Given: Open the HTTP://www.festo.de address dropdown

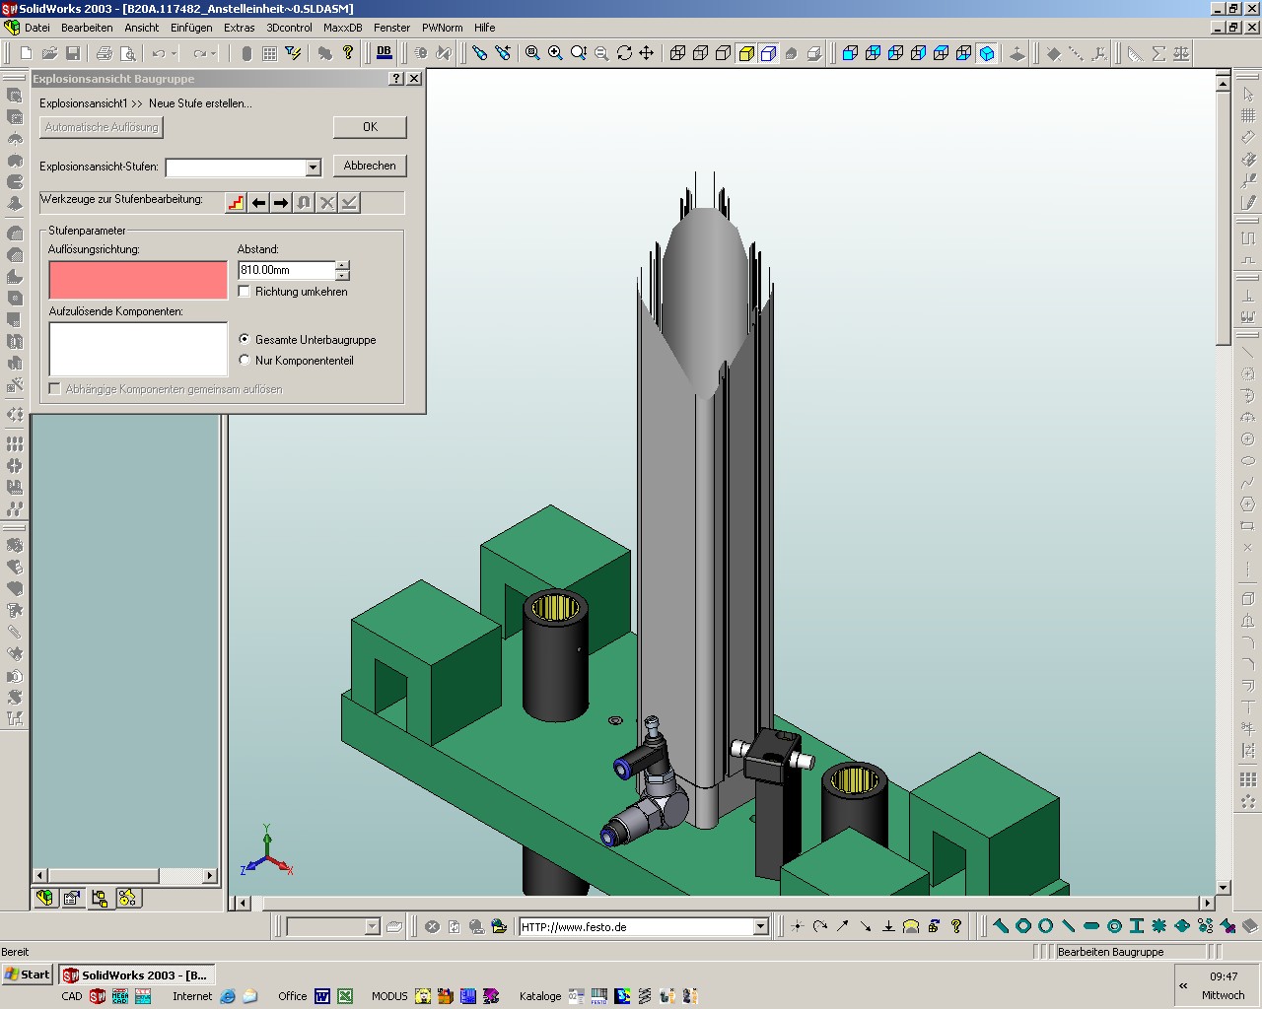Looking at the screenshot, I should click(x=760, y=927).
